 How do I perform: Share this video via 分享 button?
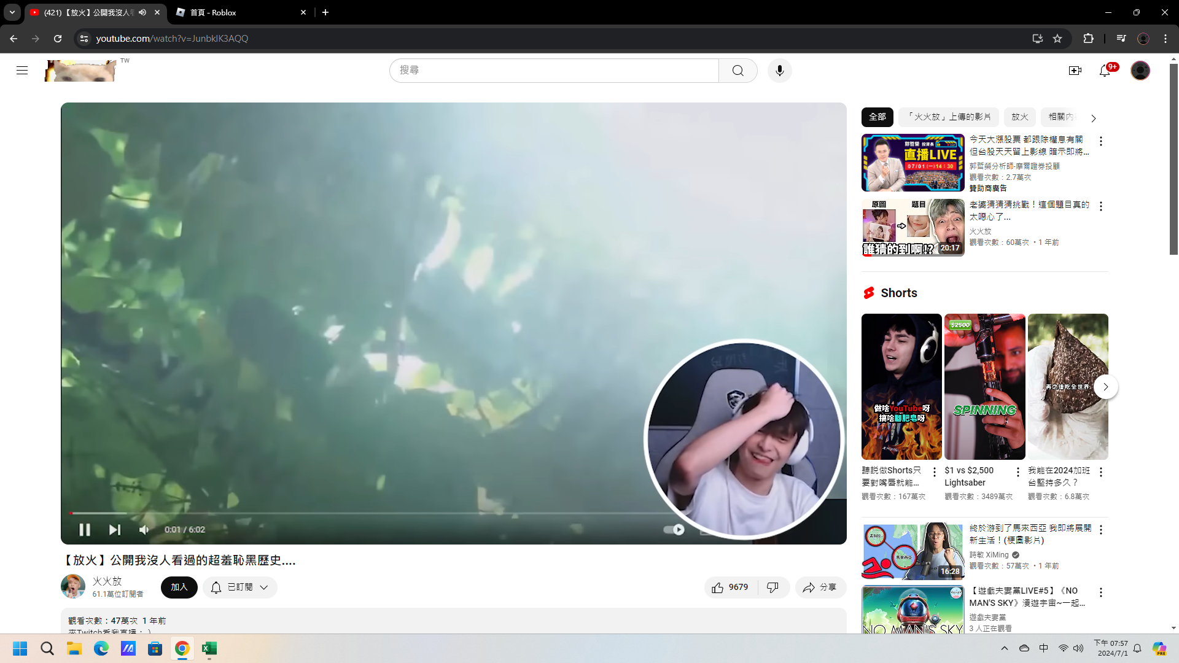820,587
